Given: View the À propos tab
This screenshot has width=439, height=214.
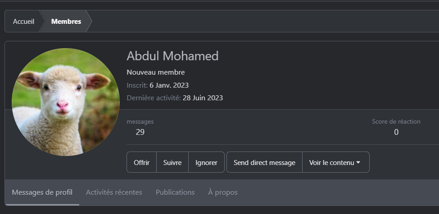Looking at the screenshot, I should pyautogui.click(x=223, y=192).
